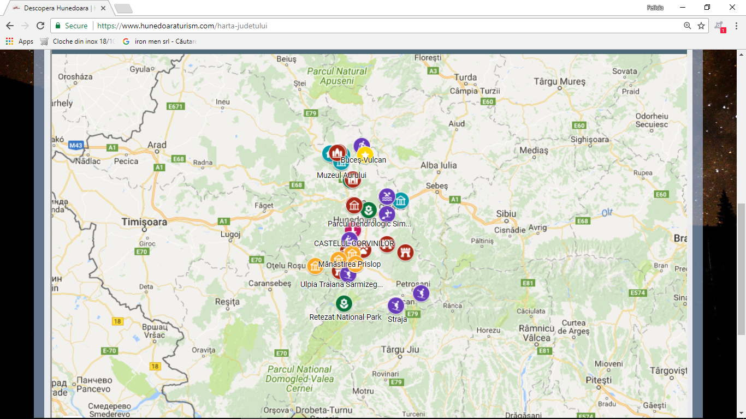Click the teal museum marker beside swimming marker
Screen dimensions: 746x419
pyautogui.click(x=401, y=201)
